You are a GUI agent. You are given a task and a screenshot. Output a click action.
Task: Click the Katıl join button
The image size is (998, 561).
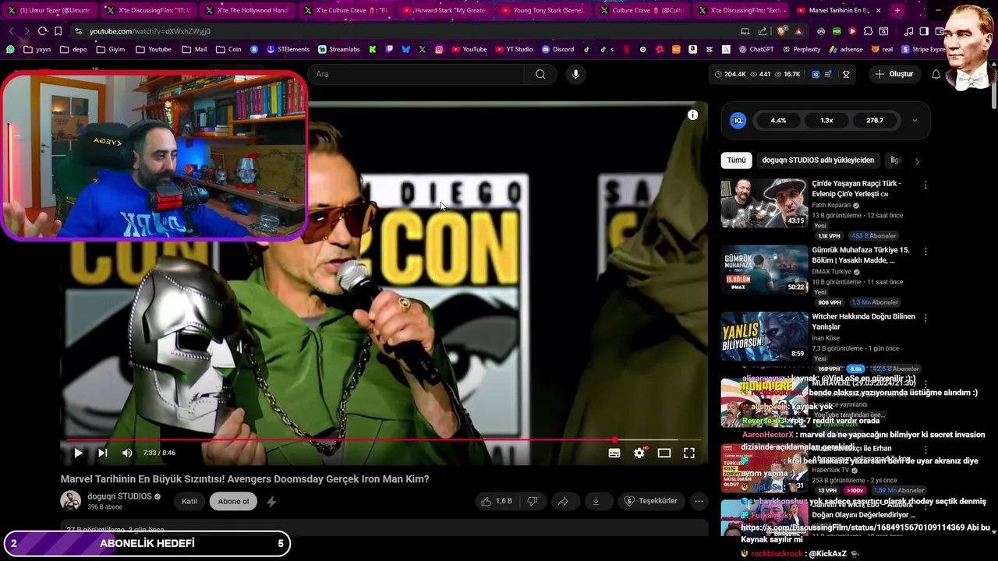(x=189, y=501)
